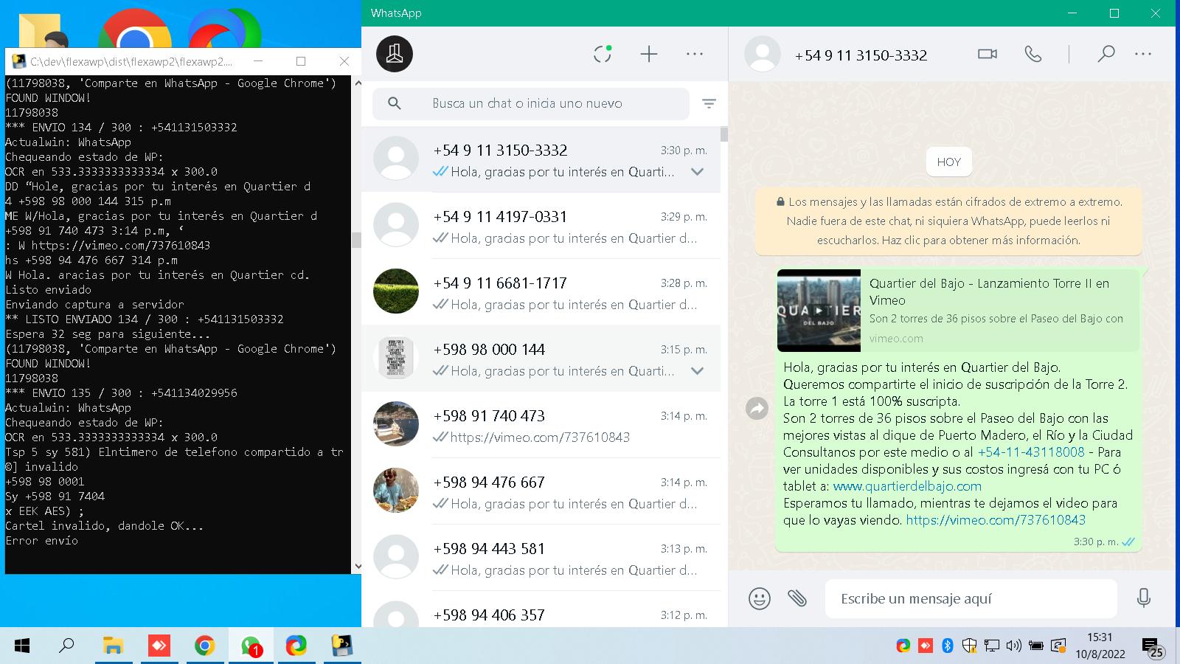
Task: Open taskbar search magnifier
Action: [66, 646]
